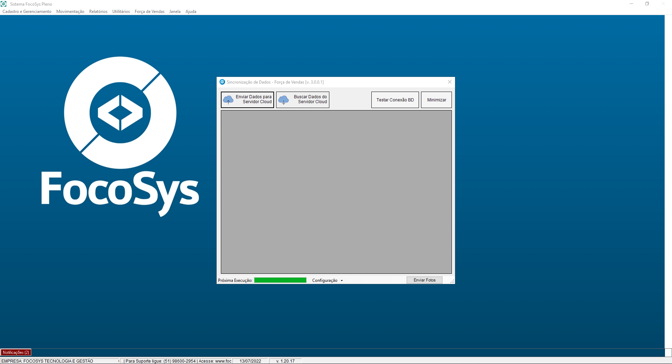Open the Ajuda menu
This screenshot has height=364, width=672.
pyautogui.click(x=191, y=12)
